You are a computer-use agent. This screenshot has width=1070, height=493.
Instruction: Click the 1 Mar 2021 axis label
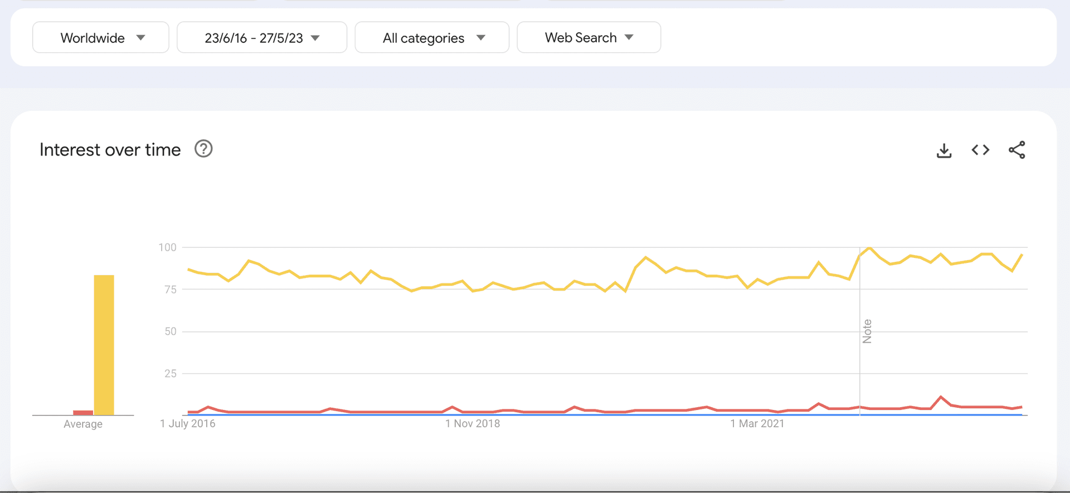click(757, 423)
